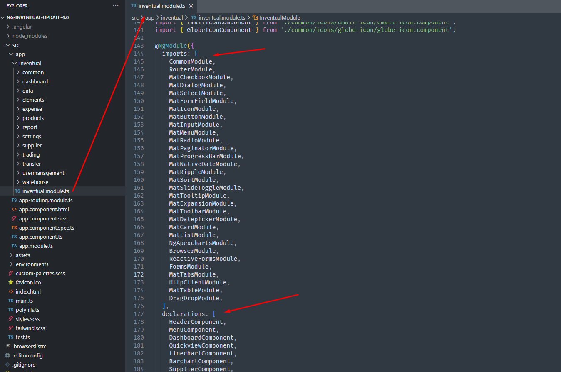Click the sass icon of styles.scss
This screenshot has height=372, width=561.
pyautogui.click(x=11, y=319)
